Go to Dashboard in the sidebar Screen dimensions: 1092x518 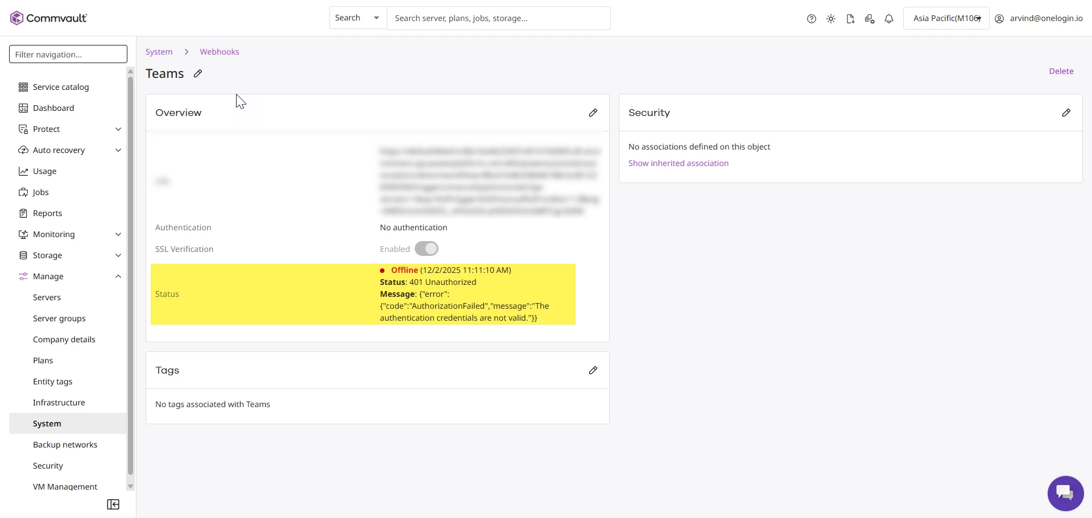point(53,108)
